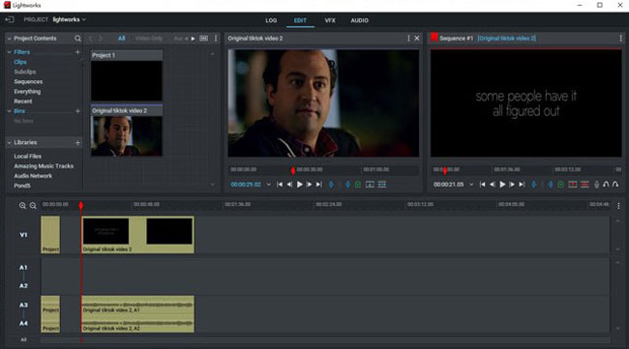Select the Video Only filter tab

149,39
